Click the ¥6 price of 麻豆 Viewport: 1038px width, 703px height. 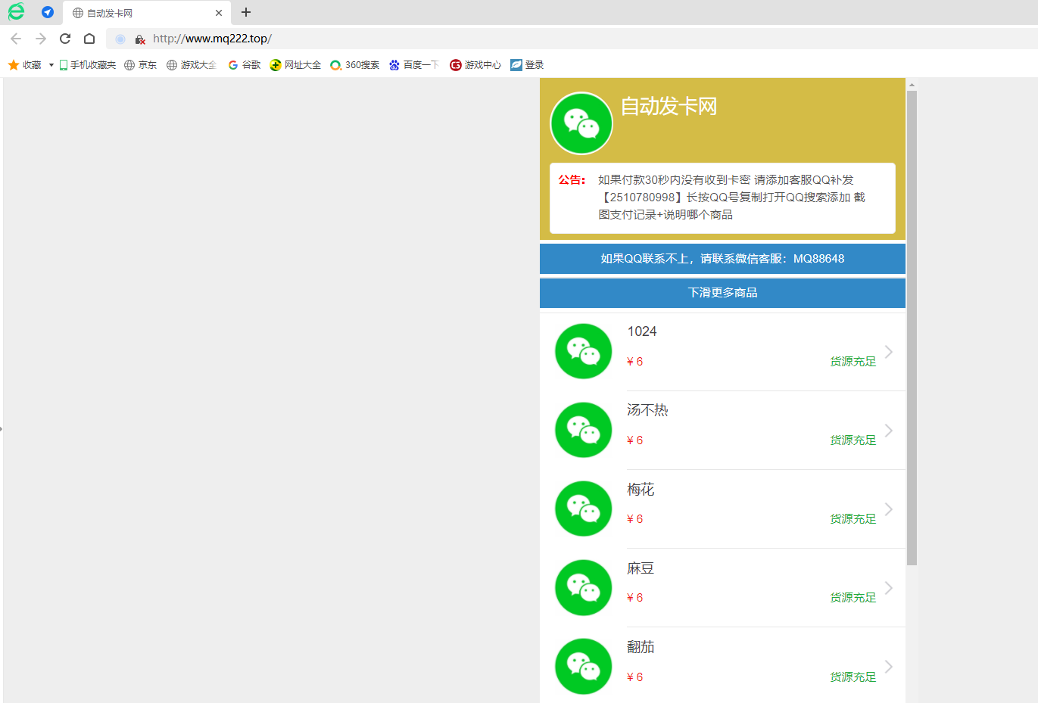click(x=635, y=598)
